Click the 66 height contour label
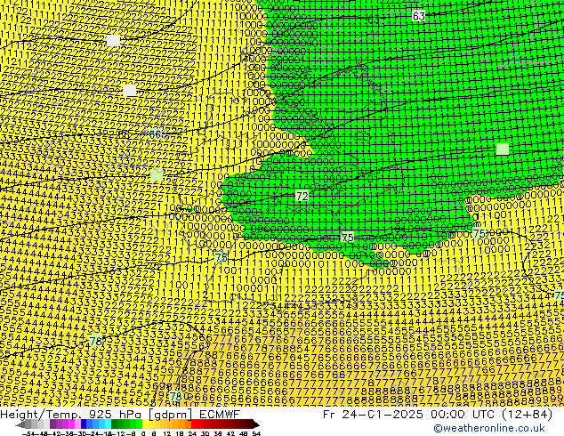This screenshot has height=436, width=564. pos(155,134)
